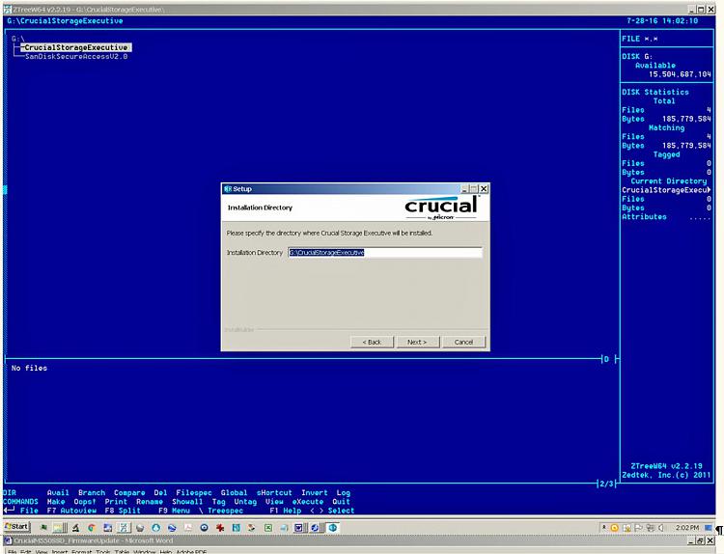Click the Rename command
Screen dimensions: 724x554
(x=150, y=502)
